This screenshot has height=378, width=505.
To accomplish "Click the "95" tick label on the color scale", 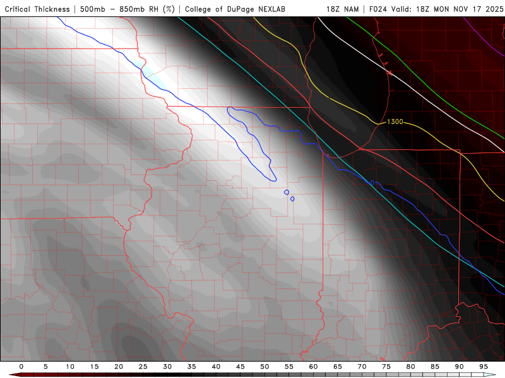I will click(x=484, y=367).
